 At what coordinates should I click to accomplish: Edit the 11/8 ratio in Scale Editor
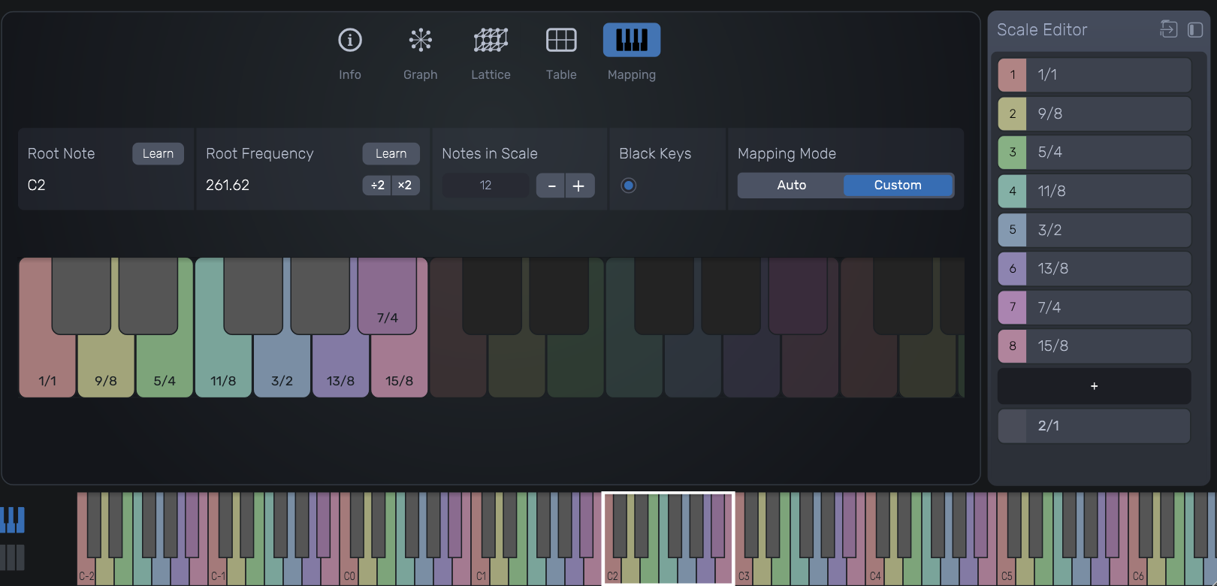[x=1109, y=192]
